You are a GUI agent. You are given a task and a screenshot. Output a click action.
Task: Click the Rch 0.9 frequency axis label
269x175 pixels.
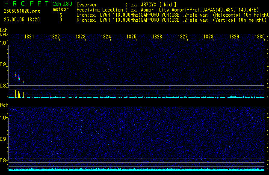[3, 139]
